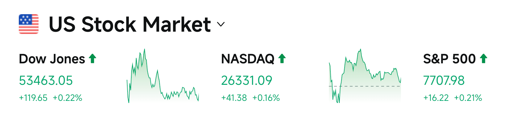Image resolution: width=519 pixels, height=132 pixels.
Task: Open the US Stock Market heading
Action: [130, 24]
